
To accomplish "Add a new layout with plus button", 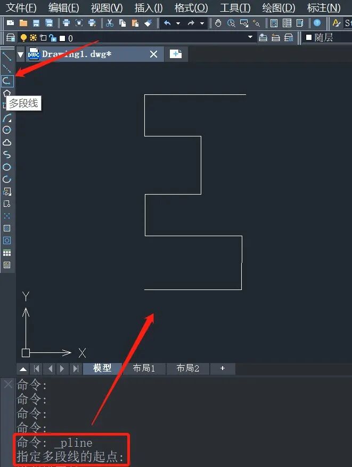I will pos(223,368).
